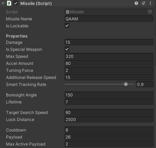
Task: Adjust the Smart Tracking Rate slider handle
Action: (126, 84)
